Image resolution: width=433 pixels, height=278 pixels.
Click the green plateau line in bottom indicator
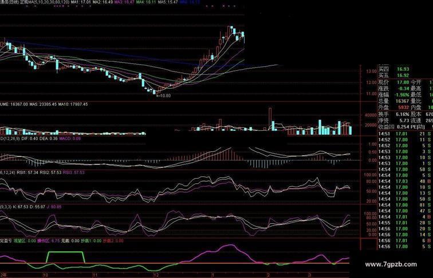(65, 252)
